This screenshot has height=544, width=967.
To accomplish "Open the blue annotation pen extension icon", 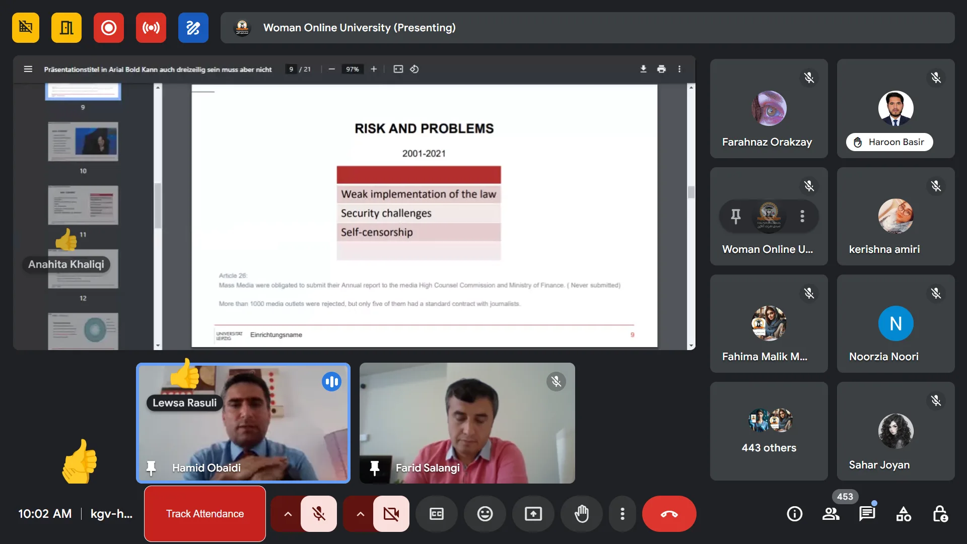I will (x=193, y=28).
